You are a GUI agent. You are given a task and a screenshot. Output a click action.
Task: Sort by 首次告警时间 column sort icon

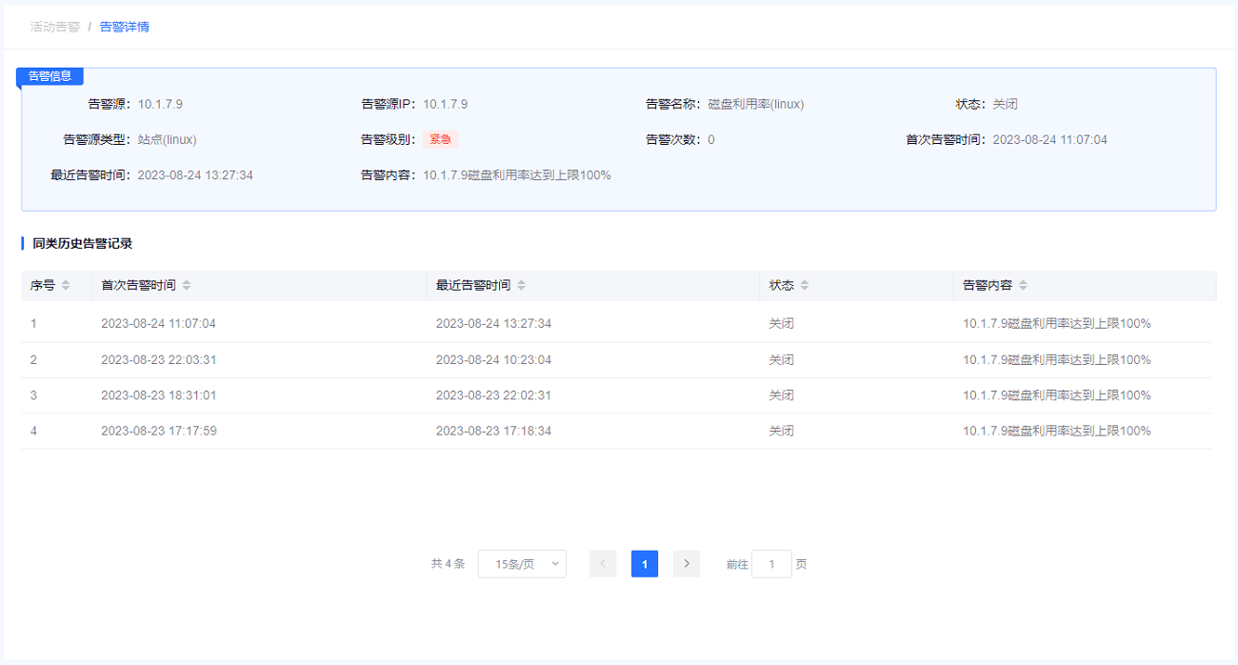coord(187,286)
